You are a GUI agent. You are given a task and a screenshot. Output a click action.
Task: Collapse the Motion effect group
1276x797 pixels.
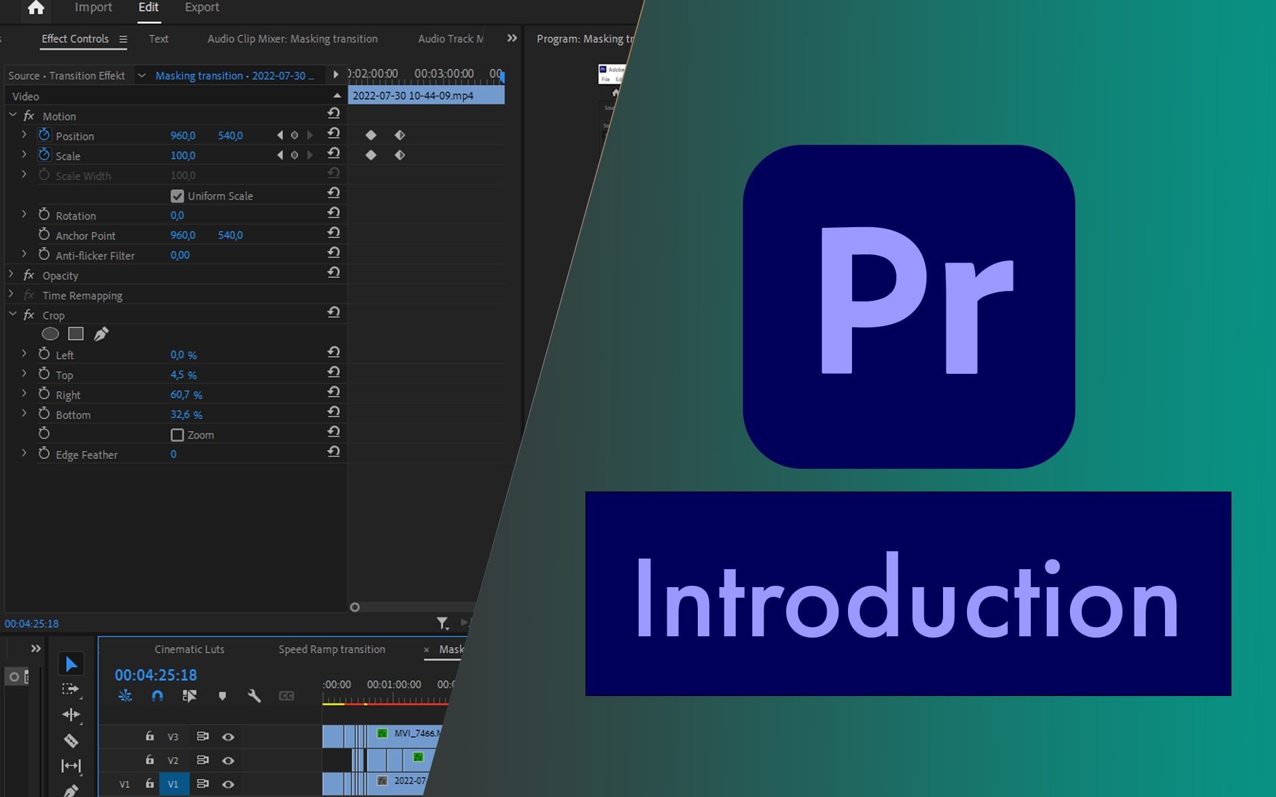pyautogui.click(x=13, y=116)
